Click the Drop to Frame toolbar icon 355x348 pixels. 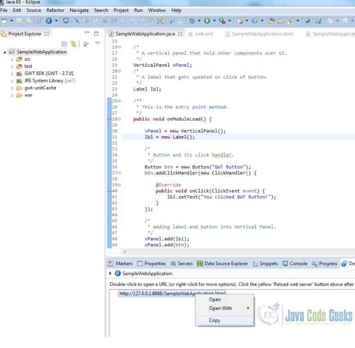[150, 21]
